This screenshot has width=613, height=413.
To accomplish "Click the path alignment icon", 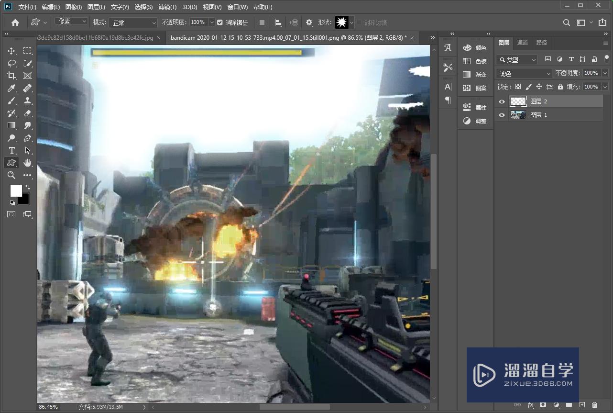I will coord(278,22).
